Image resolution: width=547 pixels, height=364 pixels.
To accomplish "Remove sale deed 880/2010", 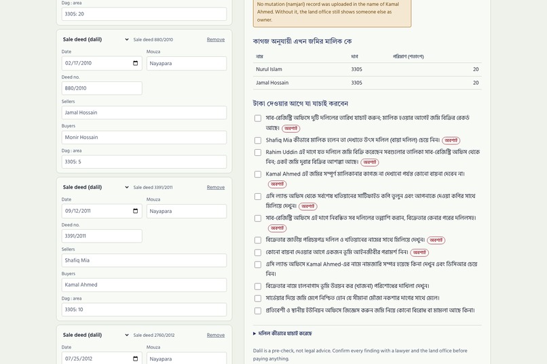I will tap(216, 39).
